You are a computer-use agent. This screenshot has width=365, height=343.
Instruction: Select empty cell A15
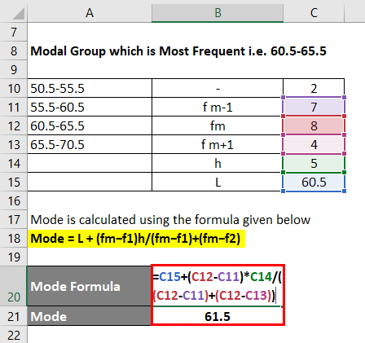tap(90, 182)
